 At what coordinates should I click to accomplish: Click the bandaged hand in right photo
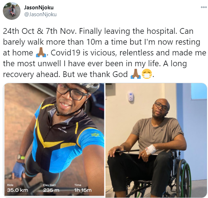tap(150, 149)
